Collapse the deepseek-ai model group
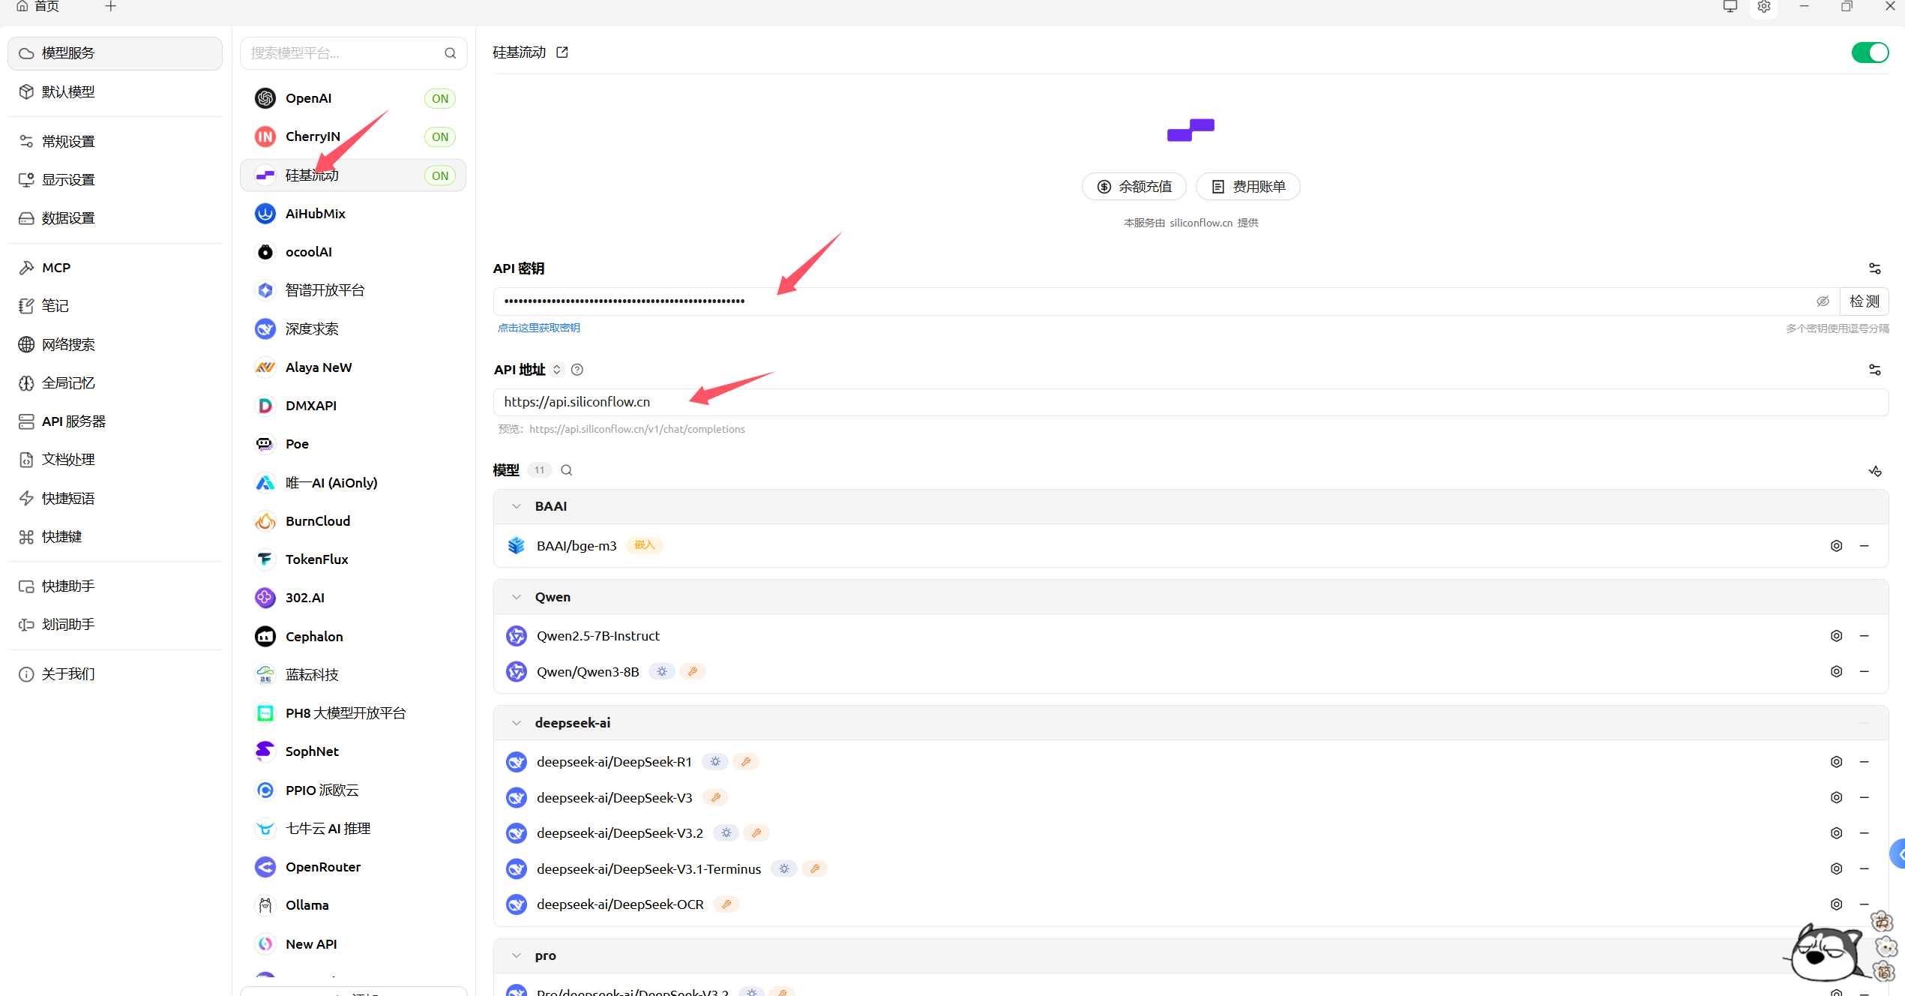 [x=517, y=723]
